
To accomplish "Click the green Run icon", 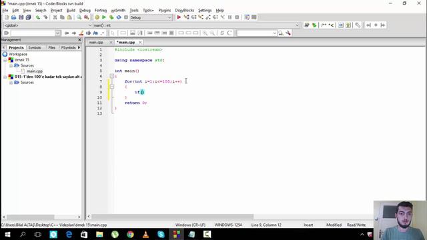I will 104,17.
